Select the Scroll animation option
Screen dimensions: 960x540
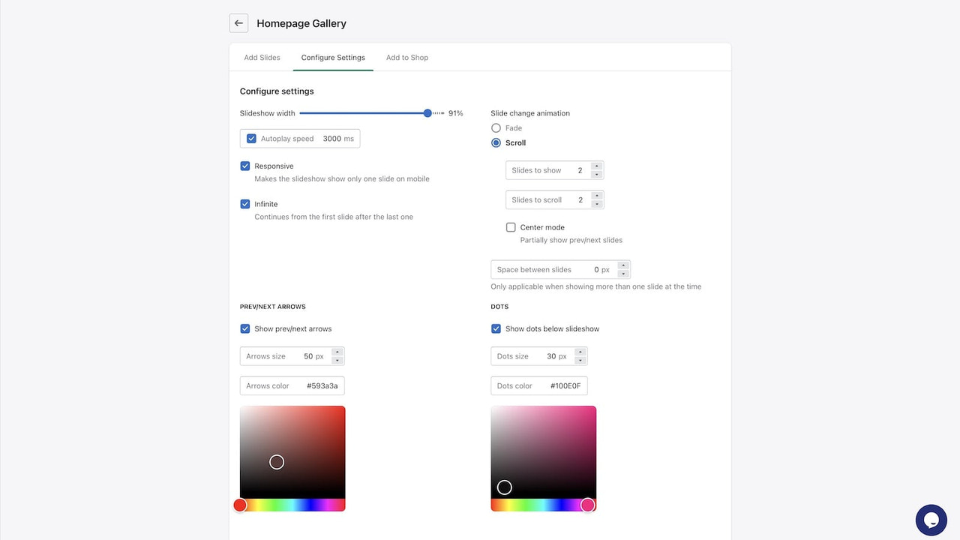[x=496, y=142]
